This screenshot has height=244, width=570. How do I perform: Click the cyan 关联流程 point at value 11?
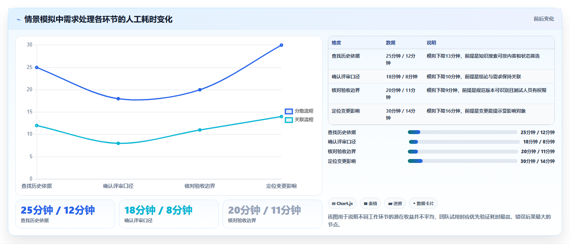tap(200, 130)
